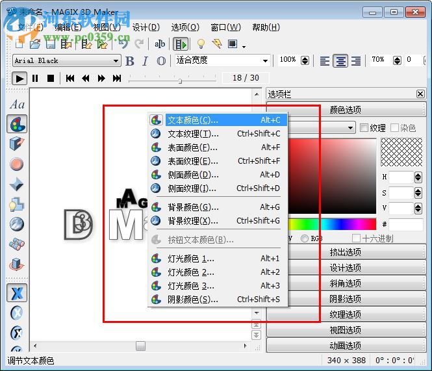Choose 灯光颜色 1 menu item
432x371 pixels.
(x=218, y=259)
